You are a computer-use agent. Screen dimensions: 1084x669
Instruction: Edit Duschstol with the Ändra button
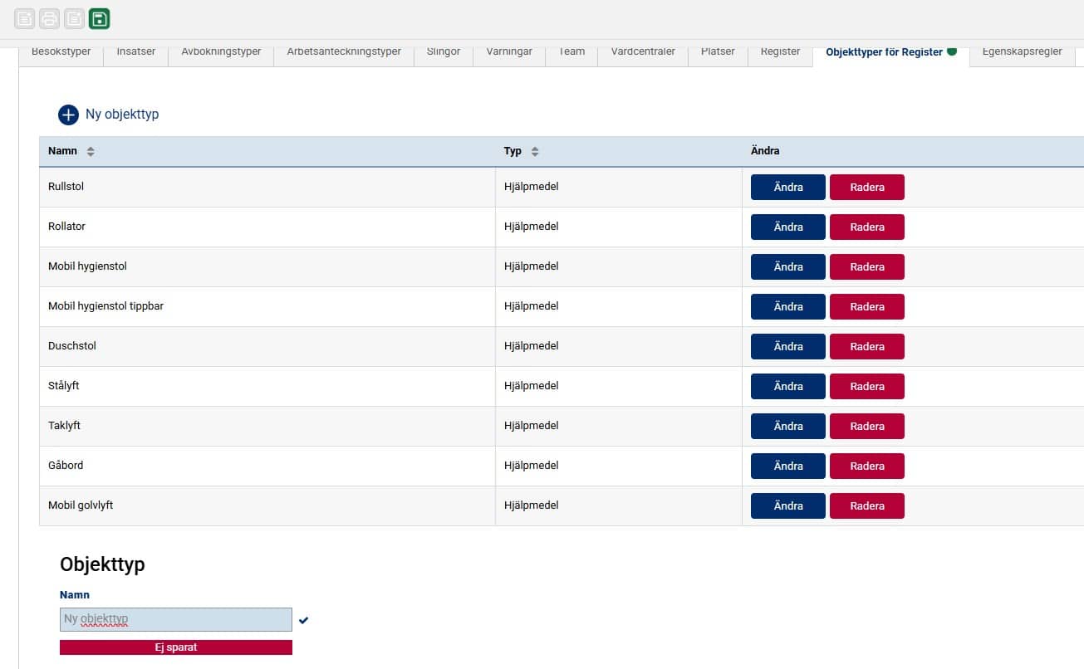click(787, 346)
